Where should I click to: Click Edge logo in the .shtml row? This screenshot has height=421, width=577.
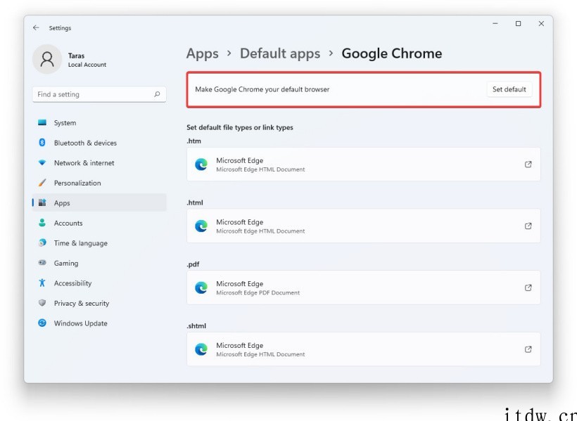201,349
